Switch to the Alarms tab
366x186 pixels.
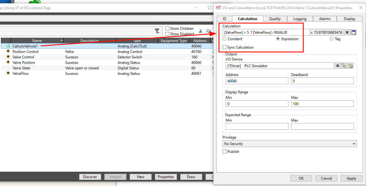tap(325, 19)
